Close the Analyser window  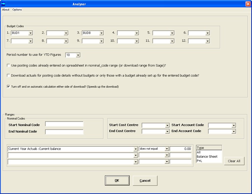248,4
